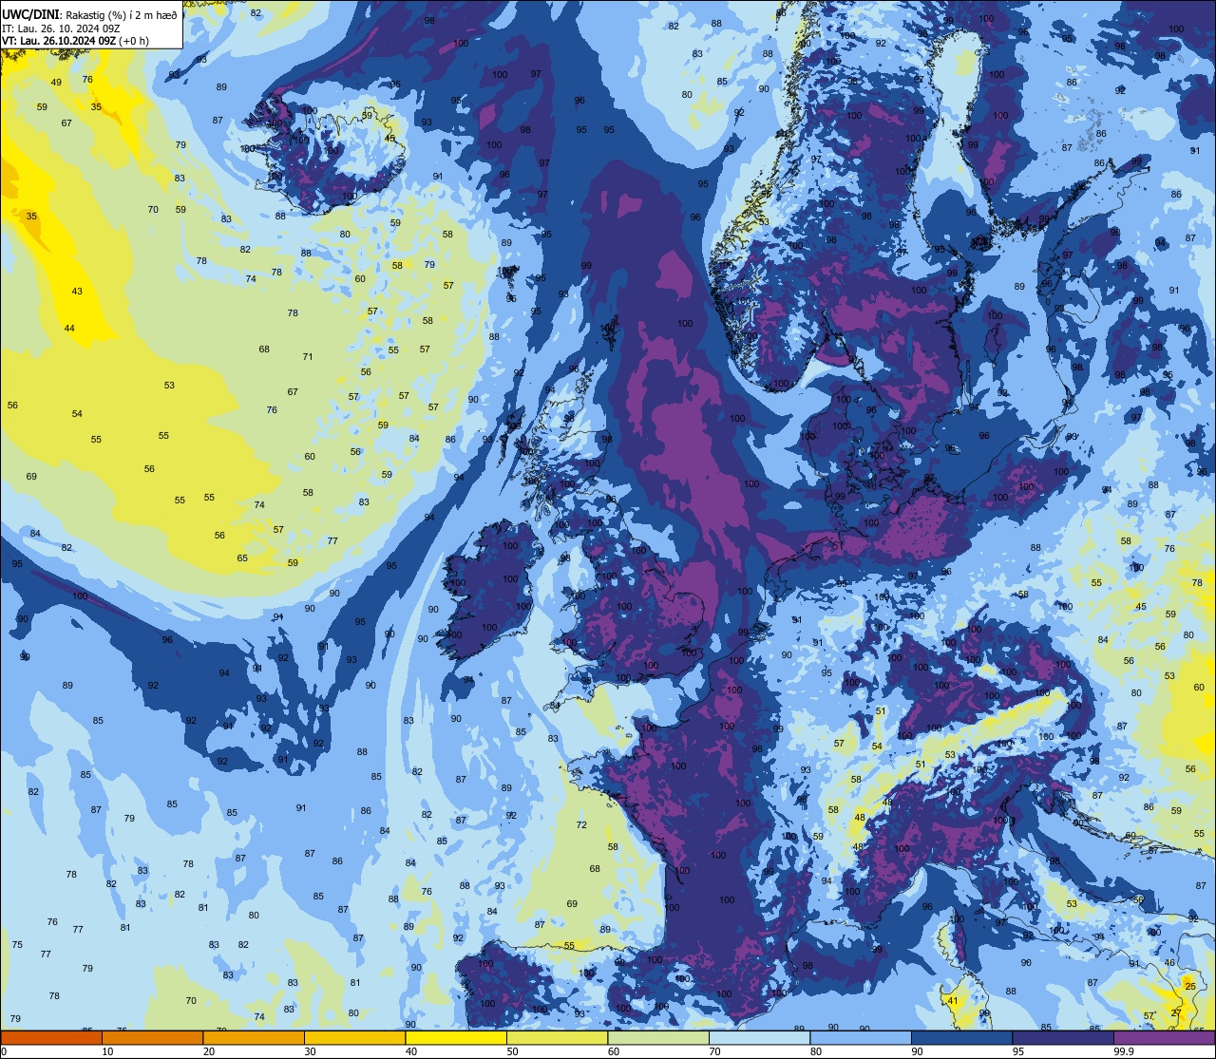This screenshot has width=1216, height=1059.
Task: Click the "43" humidity value on the map
Action: [77, 292]
